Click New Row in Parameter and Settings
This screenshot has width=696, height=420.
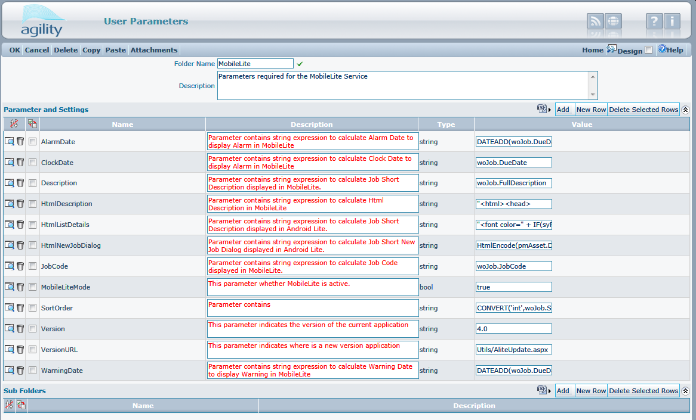(x=591, y=110)
